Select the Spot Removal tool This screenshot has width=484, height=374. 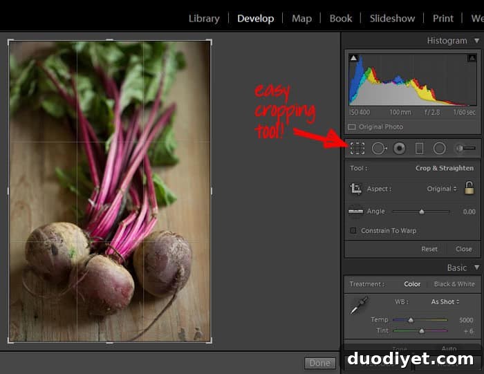point(379,149)
